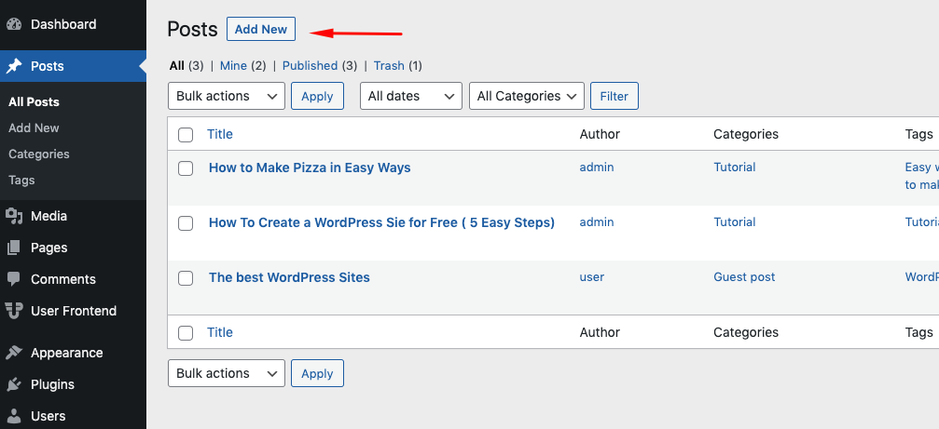Click the Guest post category link
This screenshot has height=429, width=939.
tap(744, 277)
